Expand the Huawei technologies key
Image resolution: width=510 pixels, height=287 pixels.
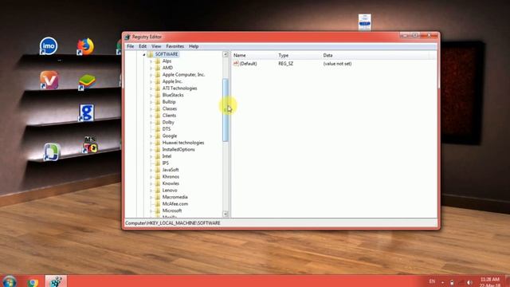pyautogui.click(x=151, y=143)
